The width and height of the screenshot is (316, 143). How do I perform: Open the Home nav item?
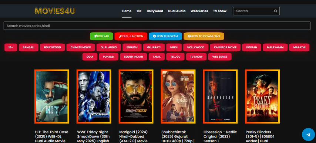click(127, 11)
